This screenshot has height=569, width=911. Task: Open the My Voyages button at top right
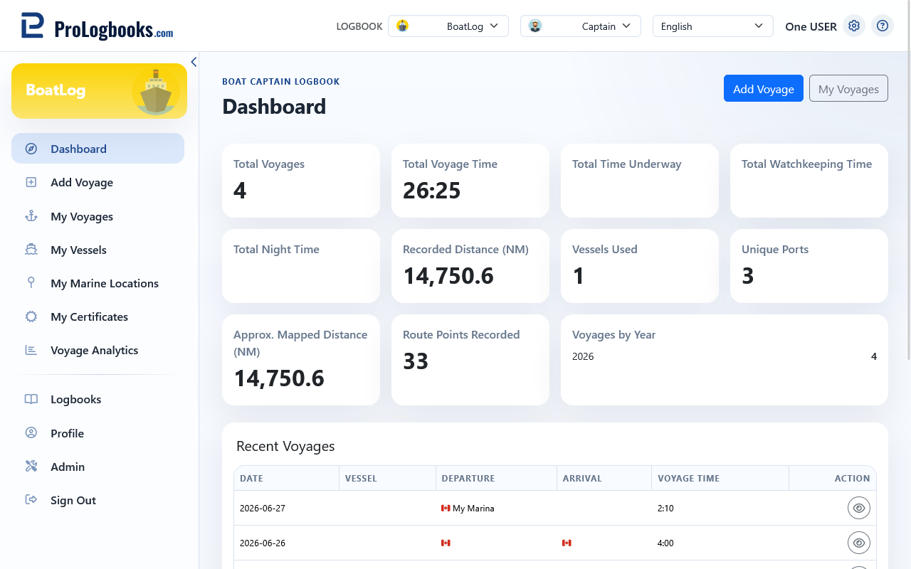pos(848,89)
